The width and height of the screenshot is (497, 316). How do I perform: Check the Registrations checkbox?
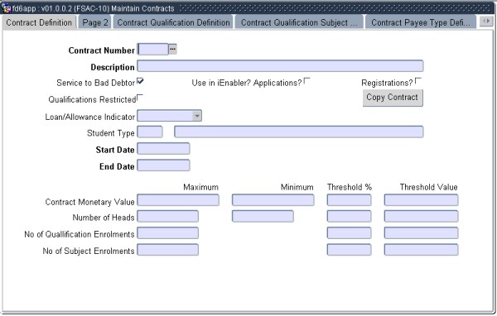[418, 81]
